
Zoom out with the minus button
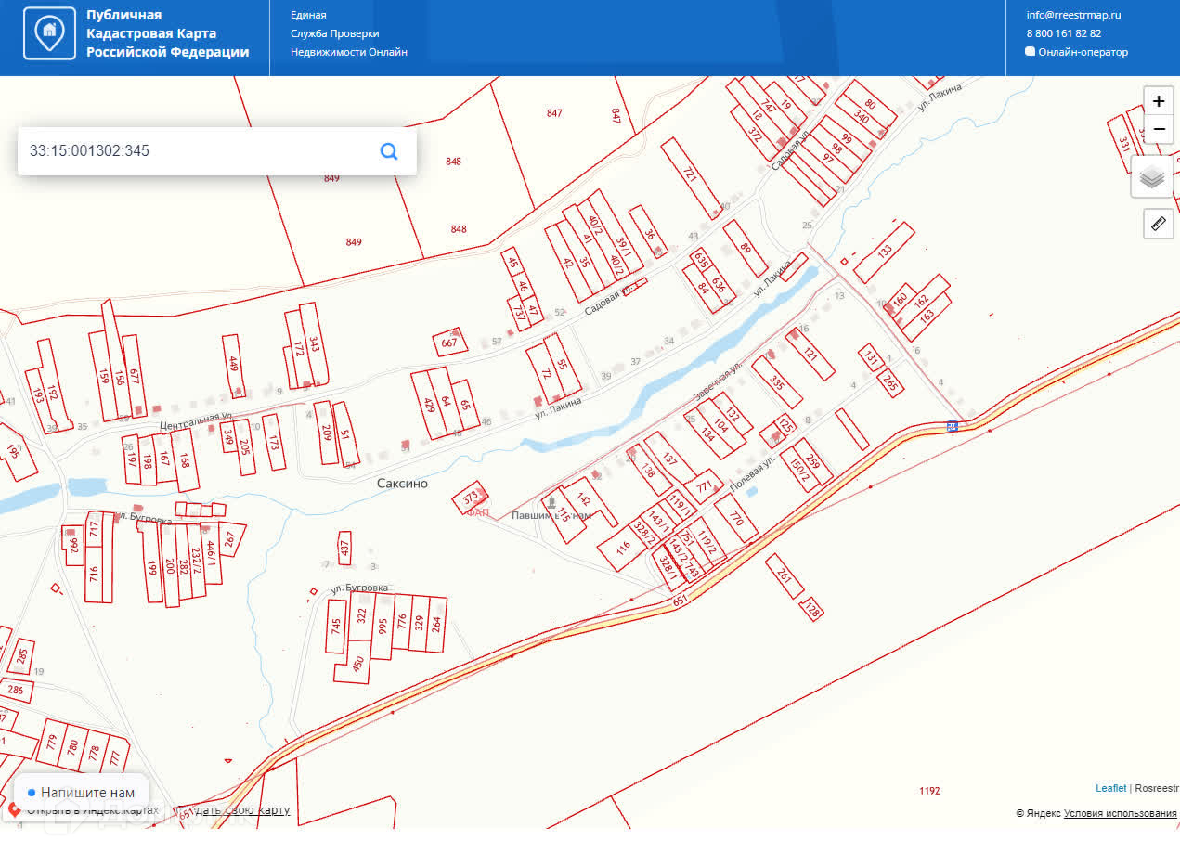click(x=1158, y=129)
